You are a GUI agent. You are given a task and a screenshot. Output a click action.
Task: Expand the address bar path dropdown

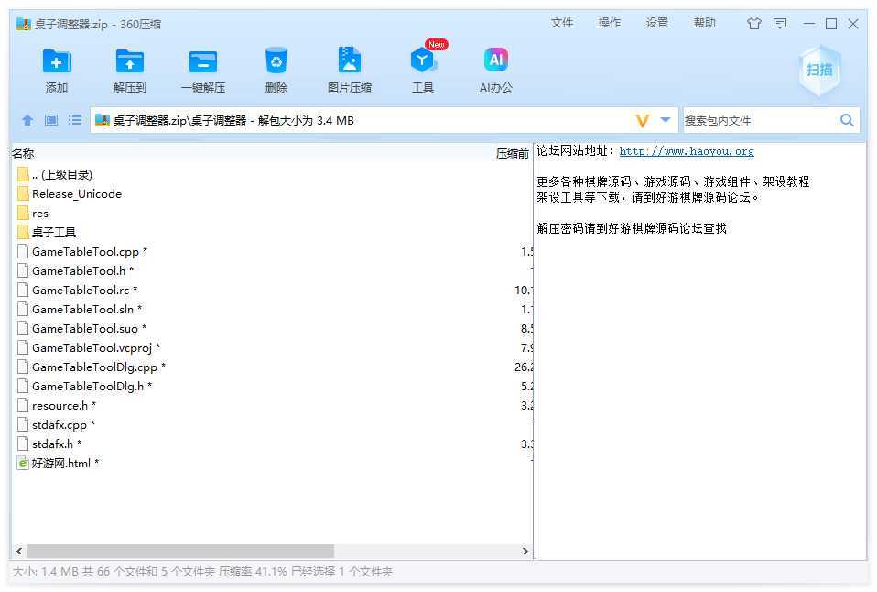(x=666, y=120)
